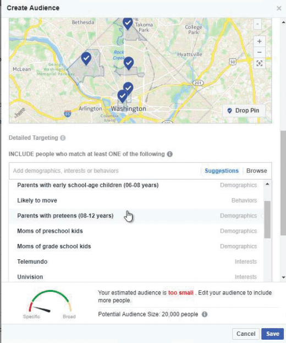Click the info icon beside Potential Audience Size

(205, 314)
